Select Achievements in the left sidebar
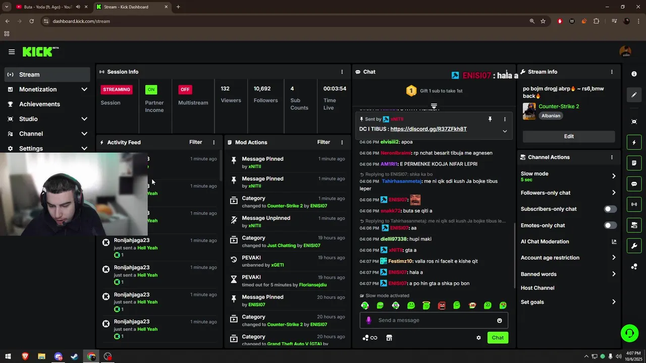This screenshot has width=646, height=363. click(x=47, y=104)
